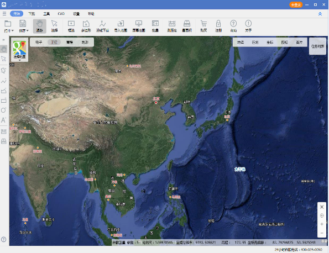
Task: Select draw polyline tool in left sidebar
Action: [x=4, y=81]
